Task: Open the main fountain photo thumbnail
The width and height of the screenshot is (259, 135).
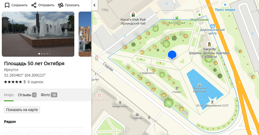Action: pyautogui.click(x=38, y=34)
